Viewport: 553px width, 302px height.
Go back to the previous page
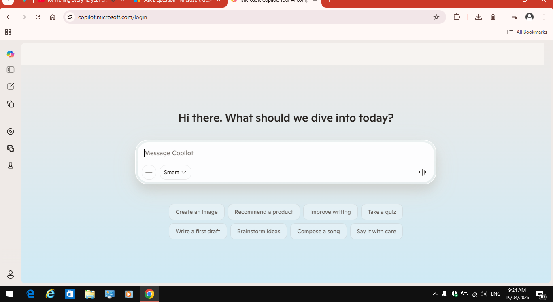tap(9, 17)
